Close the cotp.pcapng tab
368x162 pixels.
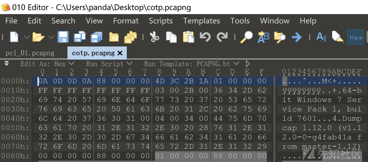tap(120, 53)
